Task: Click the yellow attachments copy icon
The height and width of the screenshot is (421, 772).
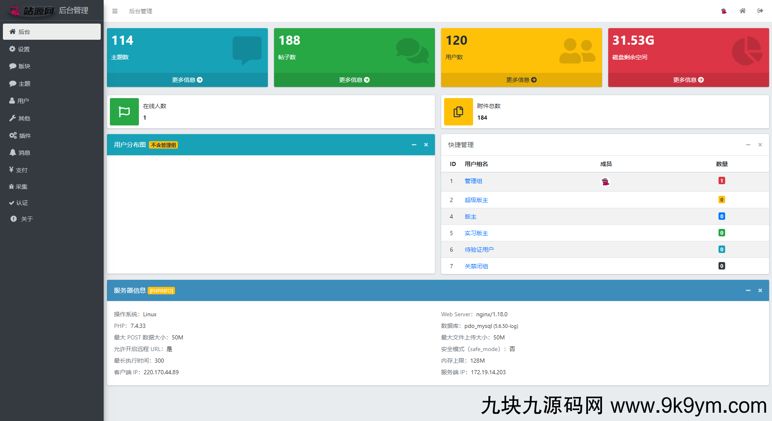Action: (458, 112)
